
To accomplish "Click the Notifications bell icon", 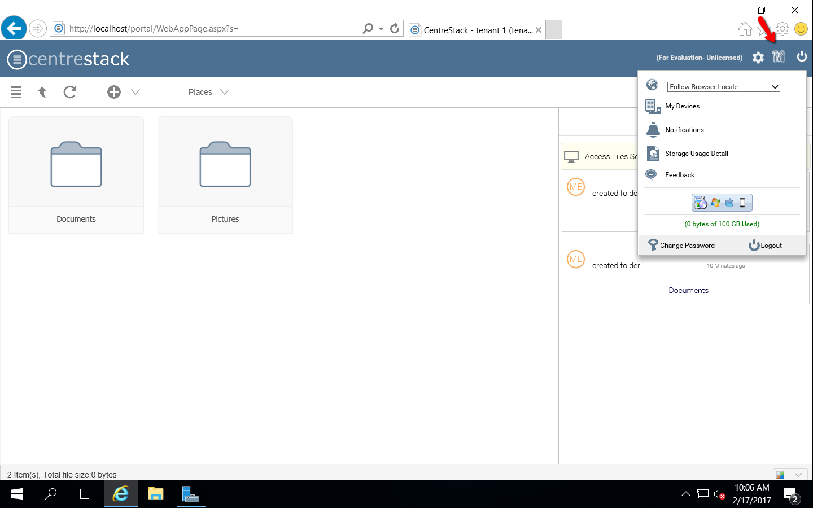I will pos(653,130).
